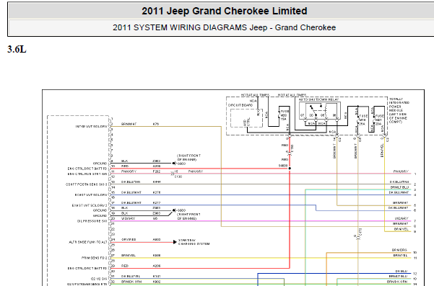Click the "BRN/ORG" label at line 10
This screenshot has height=286, width=434.
(x=399, y=250)
